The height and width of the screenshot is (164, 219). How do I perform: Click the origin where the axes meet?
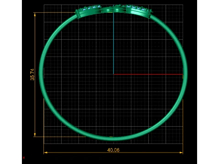(114, 74)
